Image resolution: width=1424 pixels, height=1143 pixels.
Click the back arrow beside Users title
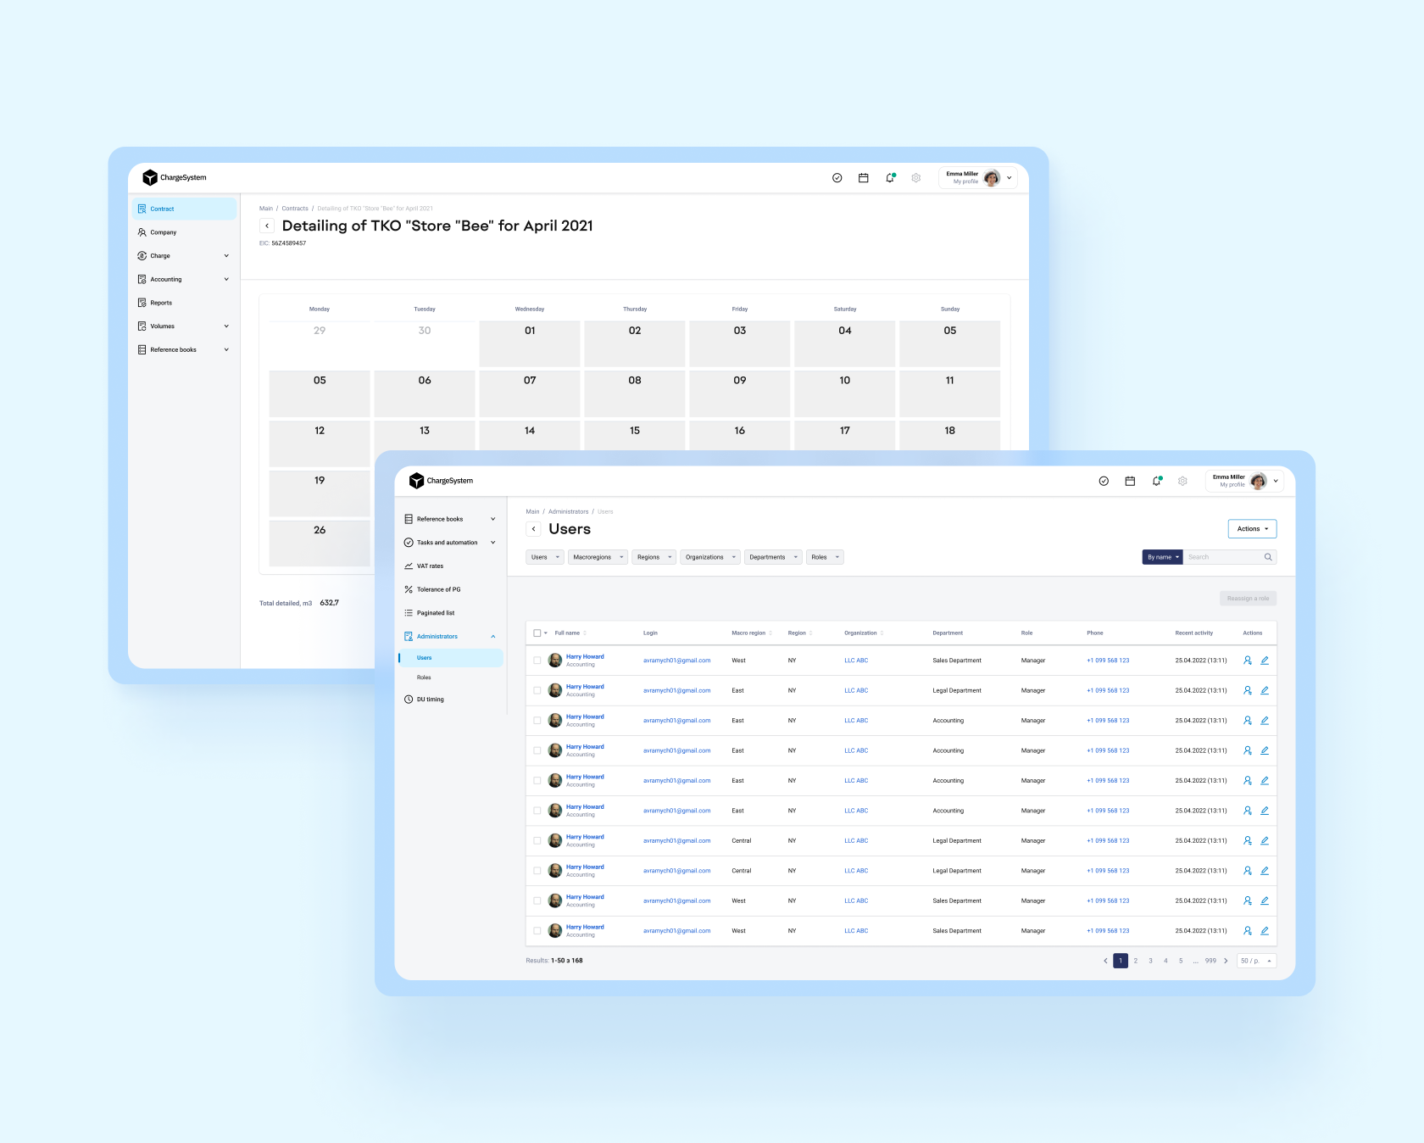(534, 529)
